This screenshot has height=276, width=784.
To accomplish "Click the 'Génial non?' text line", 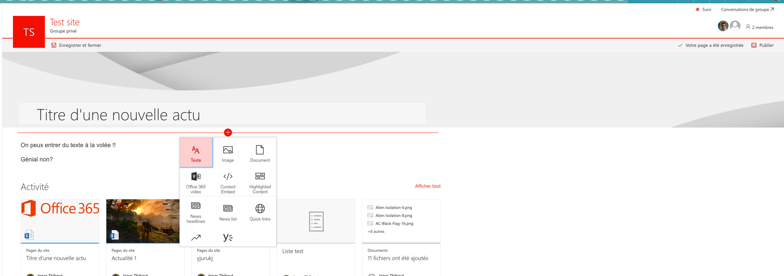I will (x=37, y=159).
